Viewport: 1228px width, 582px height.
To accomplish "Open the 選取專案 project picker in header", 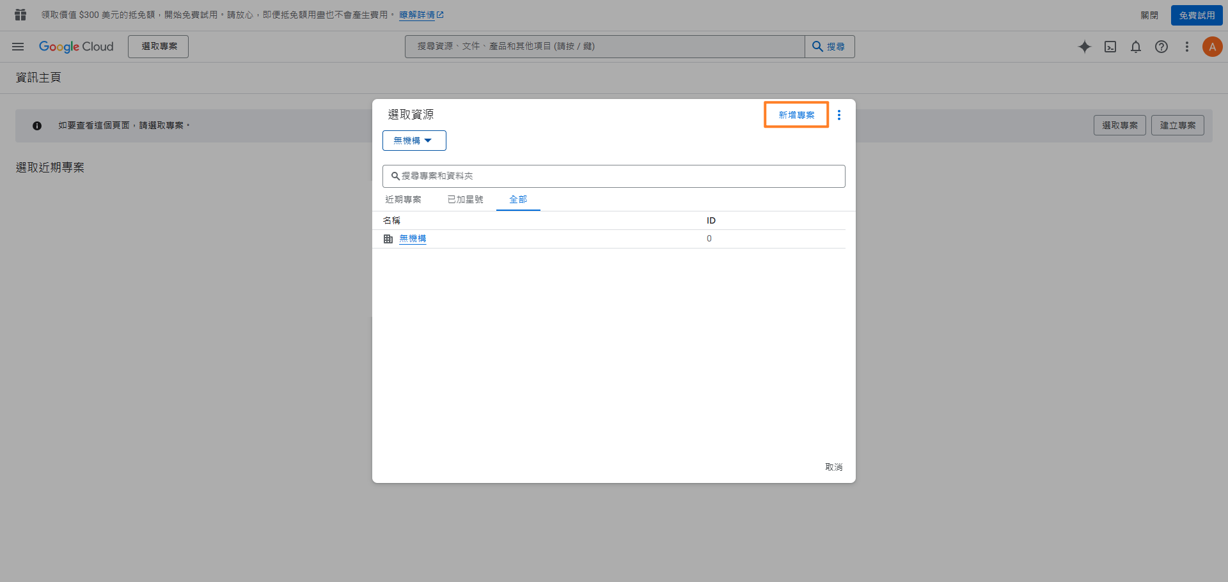I will [x=158, y=47].
